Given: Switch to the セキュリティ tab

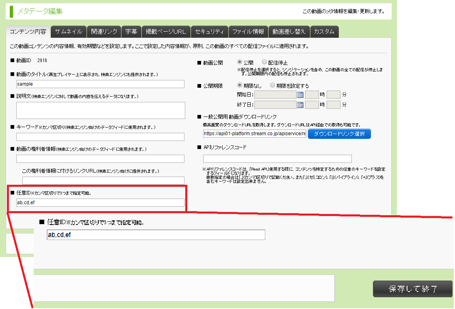Looking at the screenshot, I should click(x=210, y=32).
